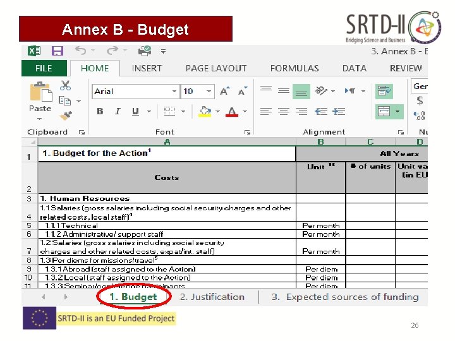455x341 pixels.
Task: Open font color dropdown arrow
Action: point(245,111)
